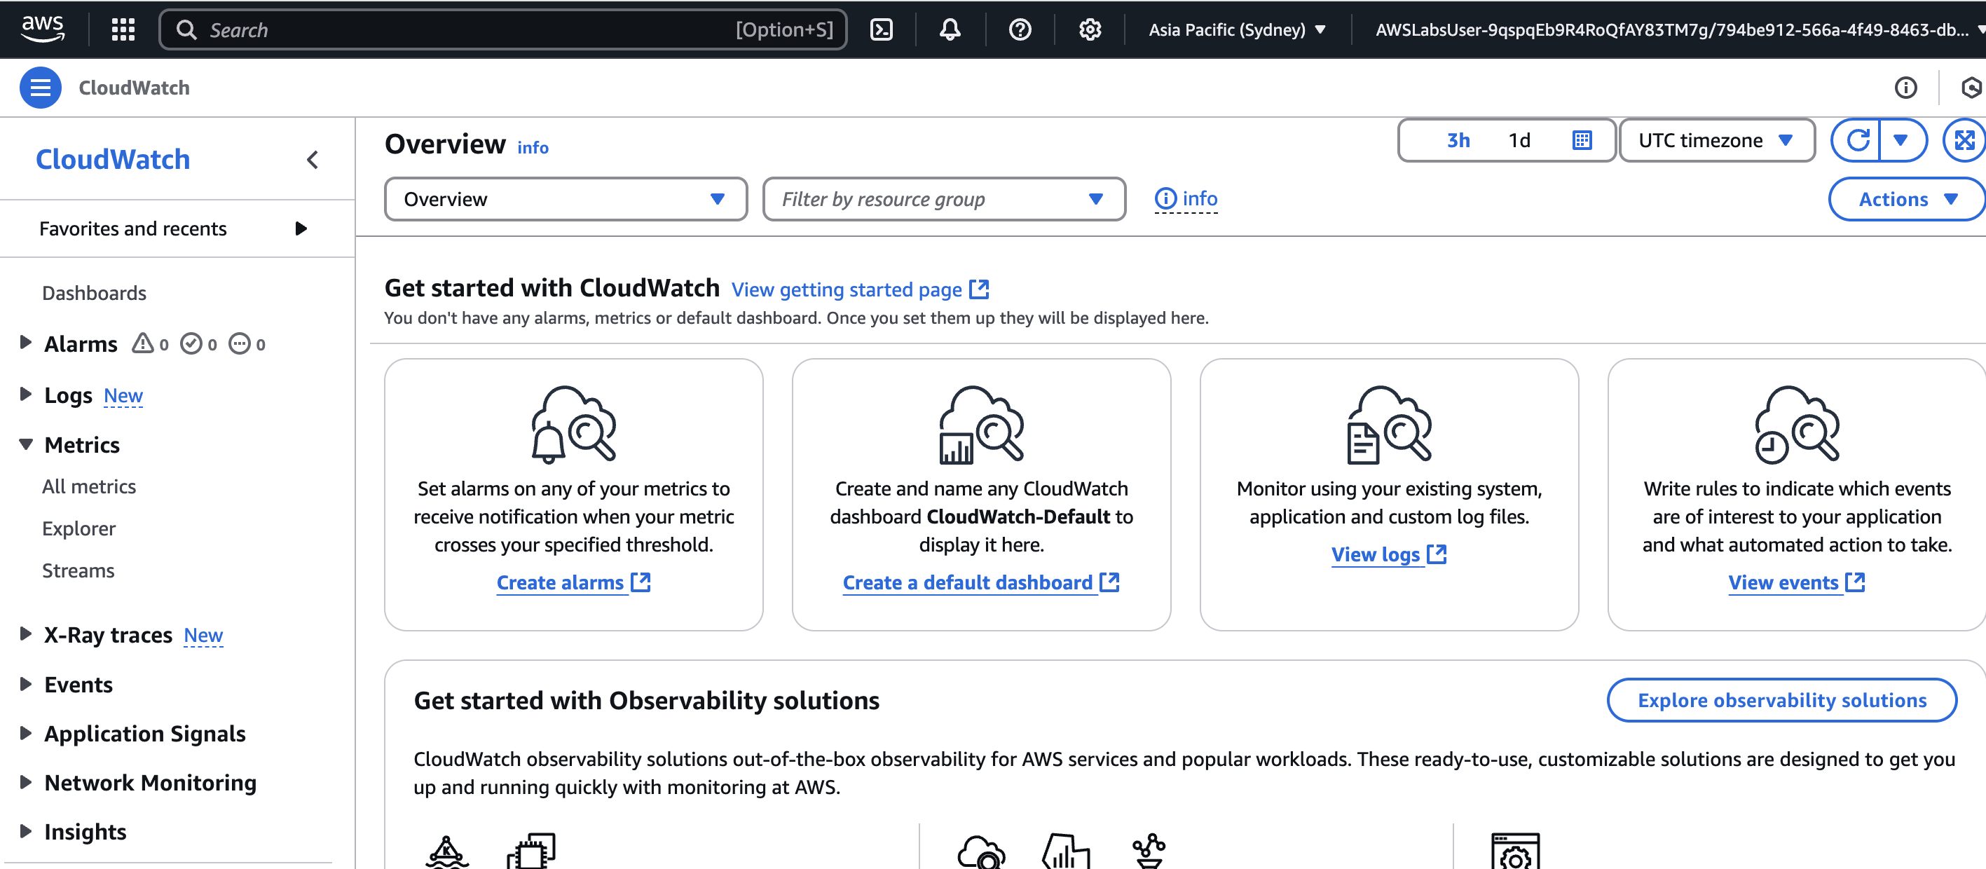Refresh the overview with the refresh icon
The height and width of the screenshot is (869, 1986).
coord(1857,140)
